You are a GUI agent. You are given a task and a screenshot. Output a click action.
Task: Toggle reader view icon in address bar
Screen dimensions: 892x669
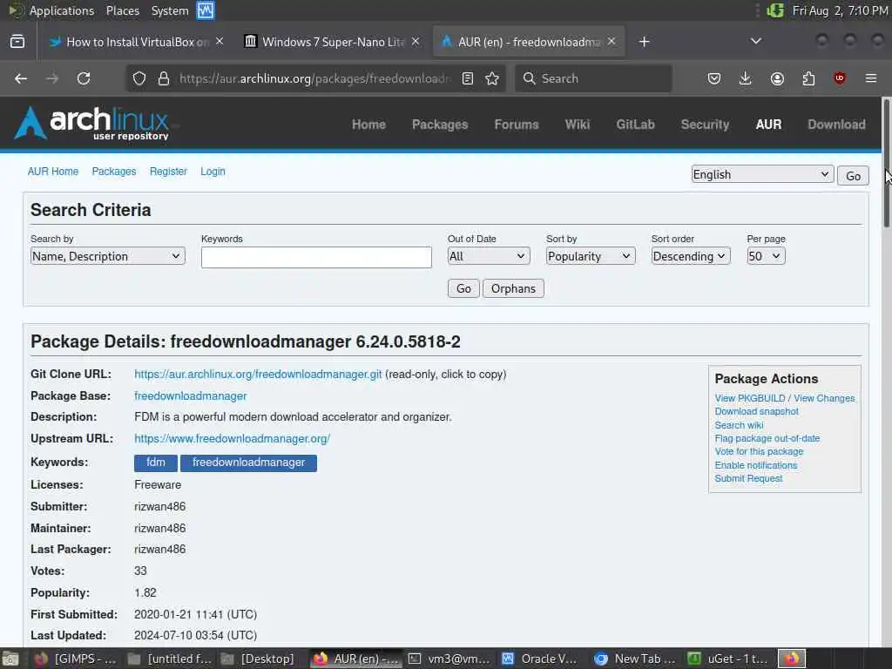(x=468, y=78)
